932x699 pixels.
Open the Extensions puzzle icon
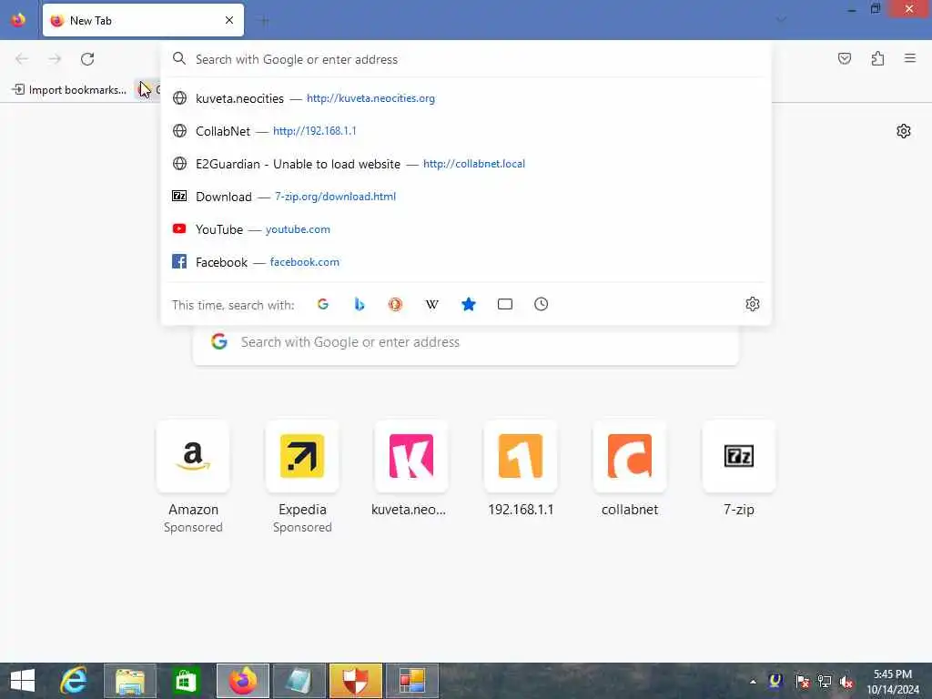point(877,58)
